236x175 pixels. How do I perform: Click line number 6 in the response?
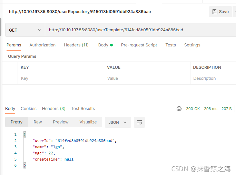coord(15,165)
